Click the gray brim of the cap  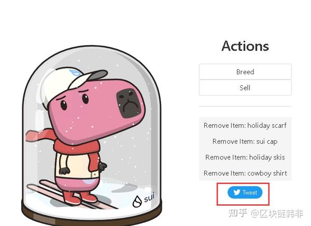tap(98, 75)
